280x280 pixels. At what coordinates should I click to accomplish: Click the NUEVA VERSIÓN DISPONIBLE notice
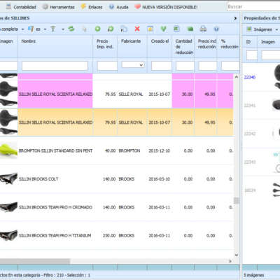pyautogui.click(x=166, y=7)
